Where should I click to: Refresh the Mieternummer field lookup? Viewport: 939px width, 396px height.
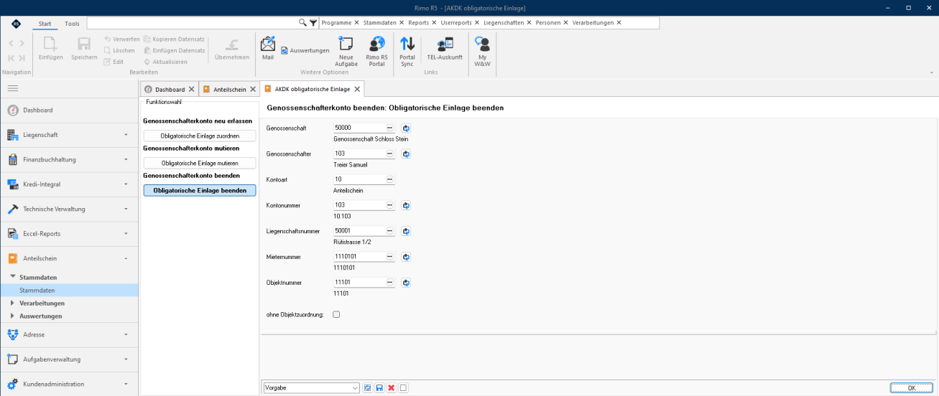(406, 257)
